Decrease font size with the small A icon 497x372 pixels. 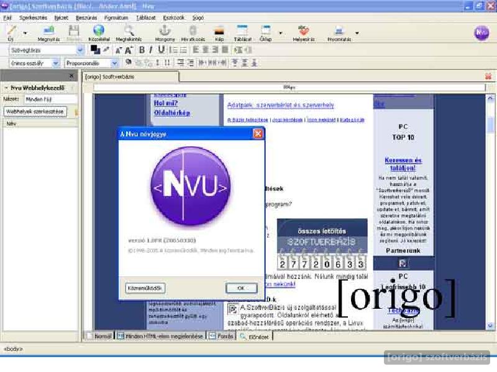tap(119, 50)
